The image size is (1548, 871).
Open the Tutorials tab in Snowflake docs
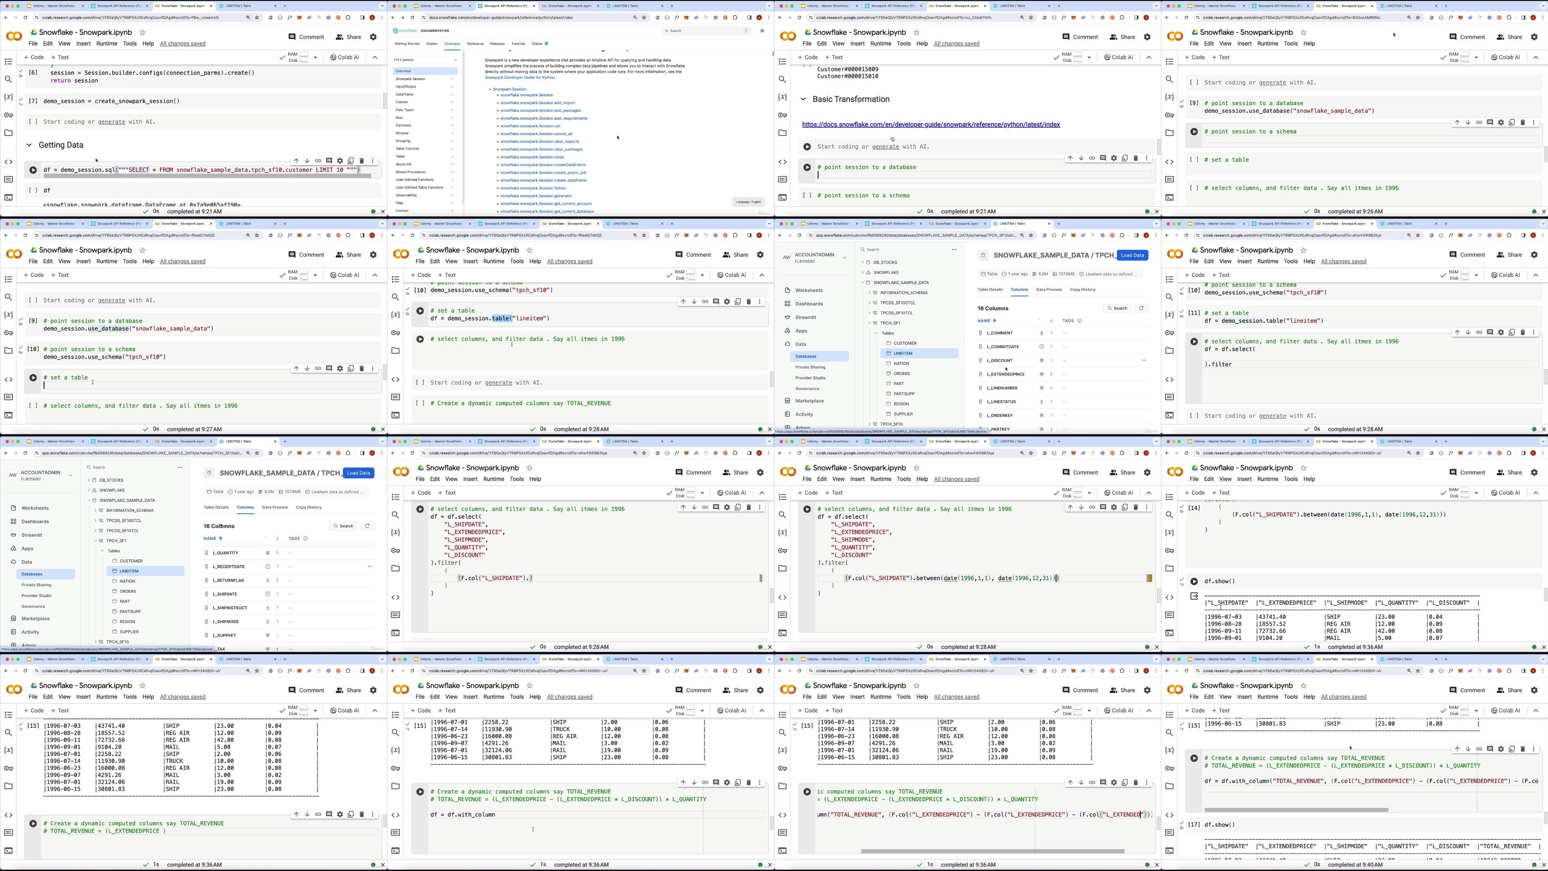[518, 44]
